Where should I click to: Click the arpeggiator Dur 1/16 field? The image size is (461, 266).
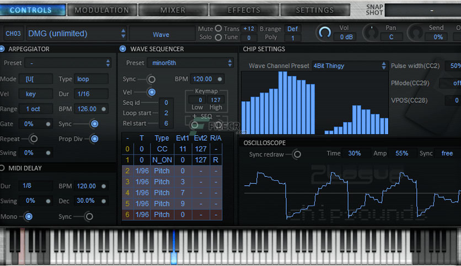click(x=91, y=94)
